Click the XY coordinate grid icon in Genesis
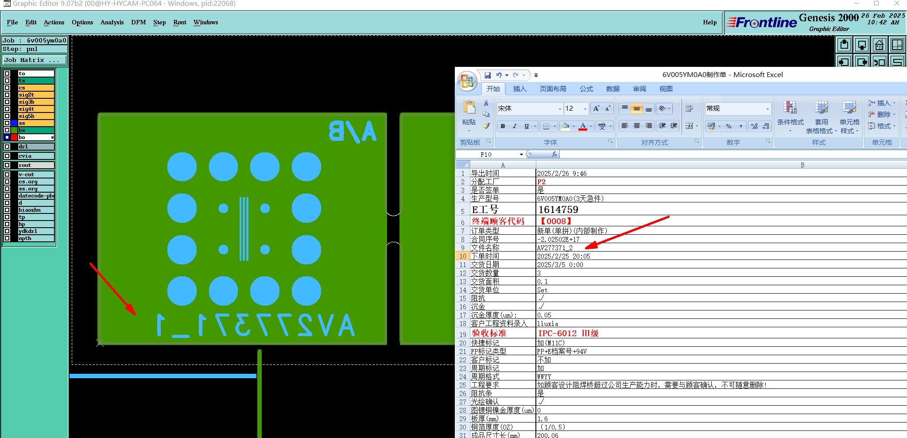Viewport: 907px width, 438px height. [897, 45]
